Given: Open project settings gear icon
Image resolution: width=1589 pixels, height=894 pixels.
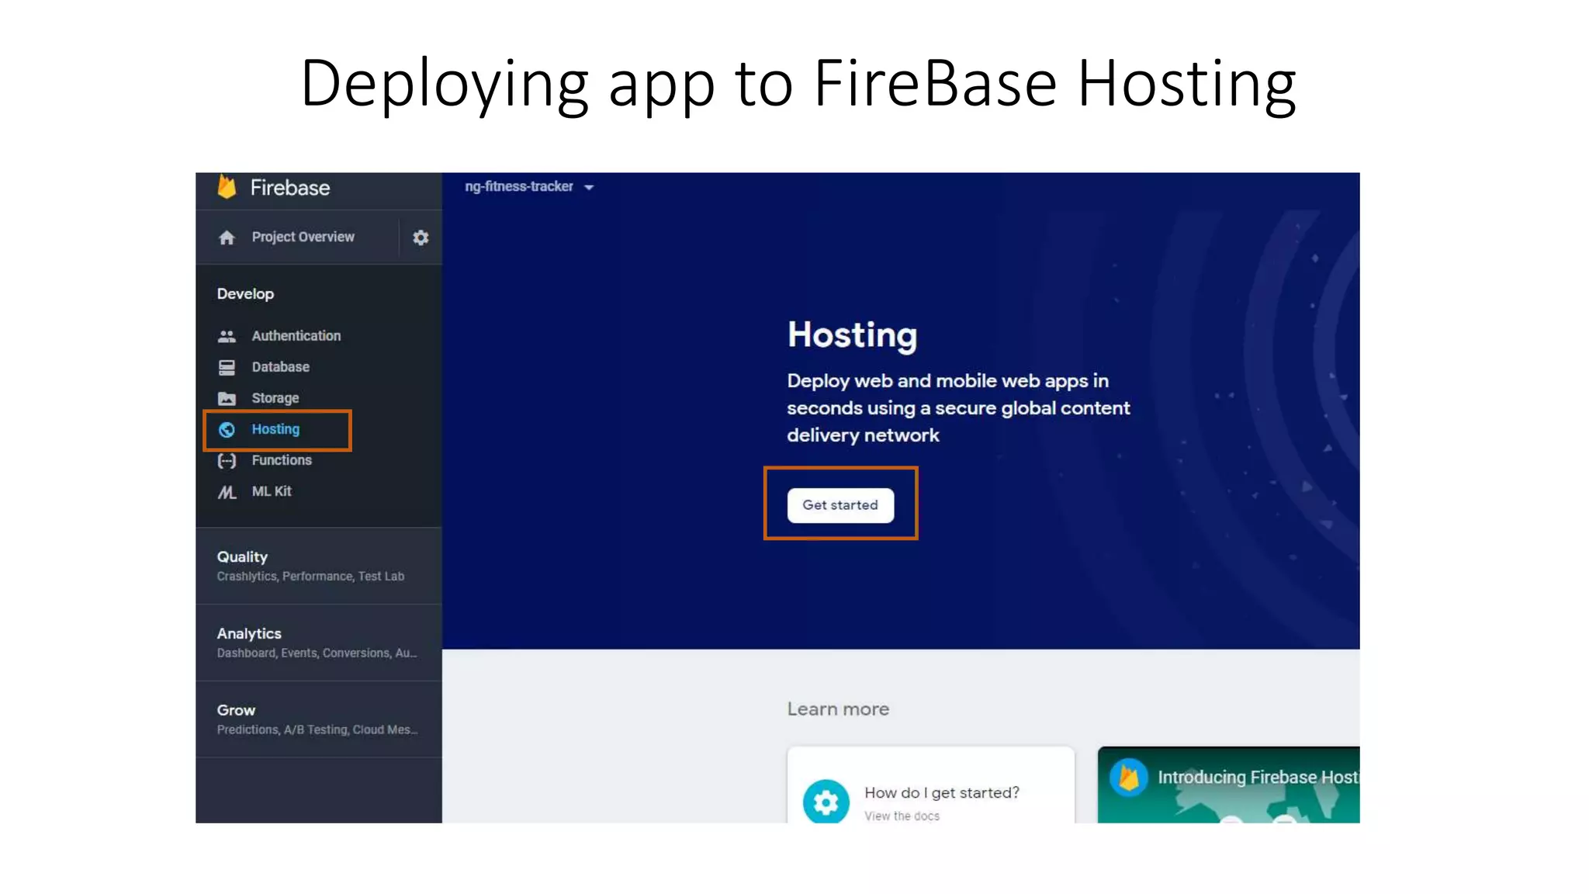Looking at the screenshot, I should coord(421,237).
